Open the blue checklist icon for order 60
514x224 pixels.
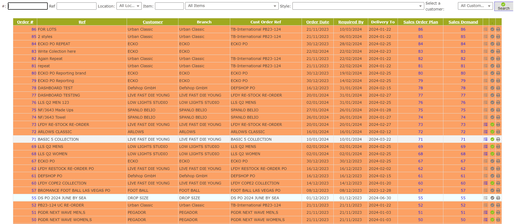[485, 183]
